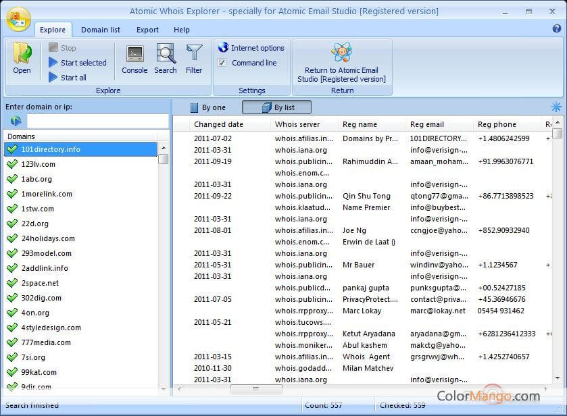Click domains list scroll up arrow

coord(164,148)
